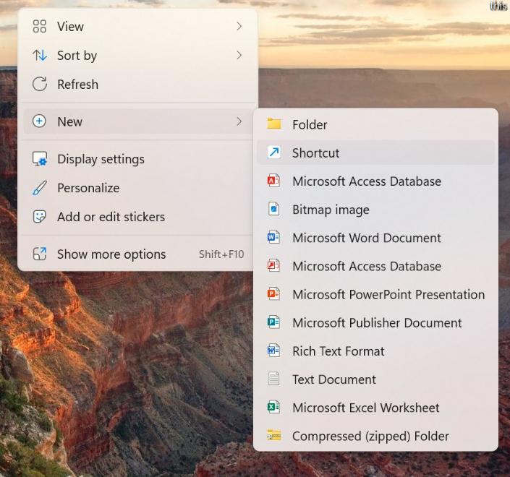Refresh the desktop from the context menu
Image resolution: width=510 pixels, height=477 pixels.
pos(77,85)
